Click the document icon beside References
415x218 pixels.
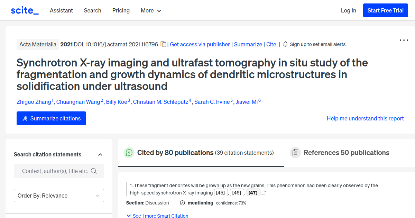click(295, 152)
